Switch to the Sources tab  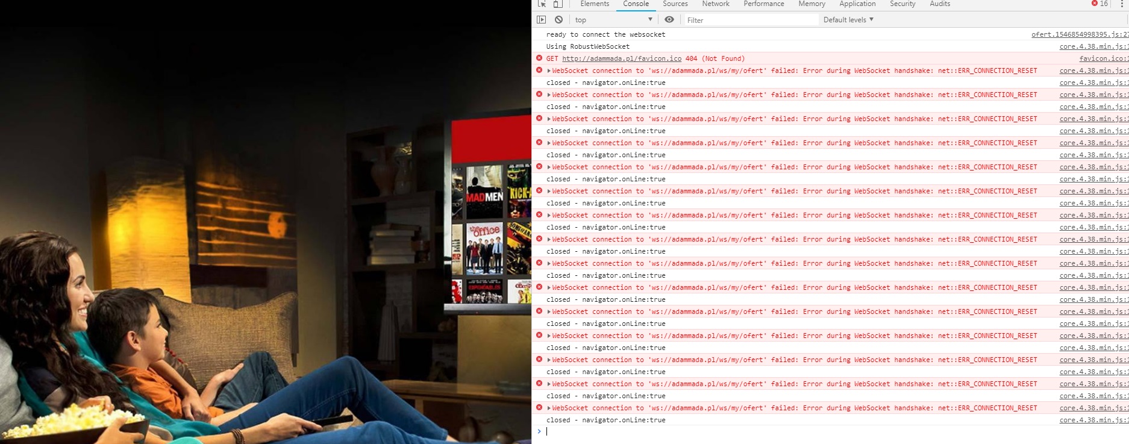(675, 4)
